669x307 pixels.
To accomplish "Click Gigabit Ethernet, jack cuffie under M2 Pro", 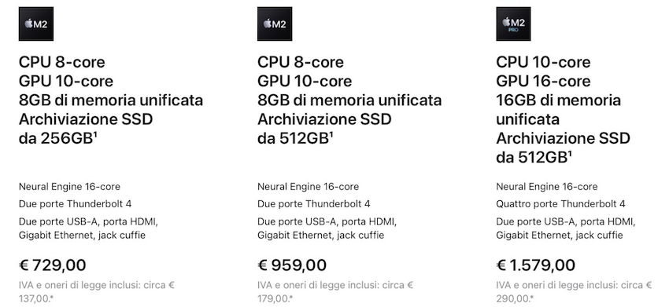I will coord(560,235).
